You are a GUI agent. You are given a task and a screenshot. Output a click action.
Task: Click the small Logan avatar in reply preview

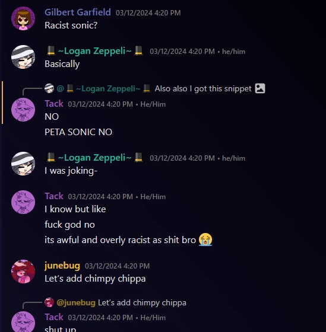(49, 88)
